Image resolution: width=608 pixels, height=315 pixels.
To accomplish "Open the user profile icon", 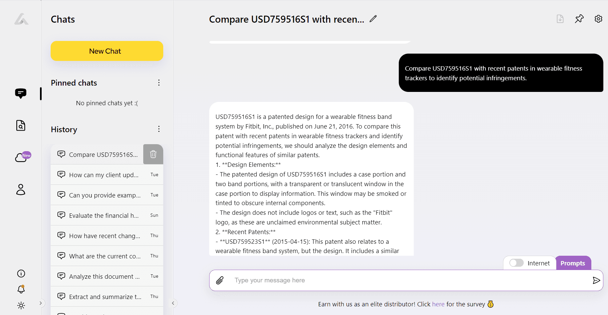I will (21, 189).
